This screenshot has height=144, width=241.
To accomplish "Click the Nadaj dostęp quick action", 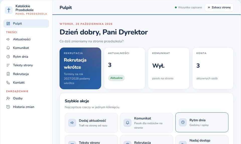I will [202, 139].
